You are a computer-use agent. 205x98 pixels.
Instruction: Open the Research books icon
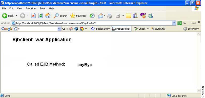pyautogui.click(x=135, y=16)
